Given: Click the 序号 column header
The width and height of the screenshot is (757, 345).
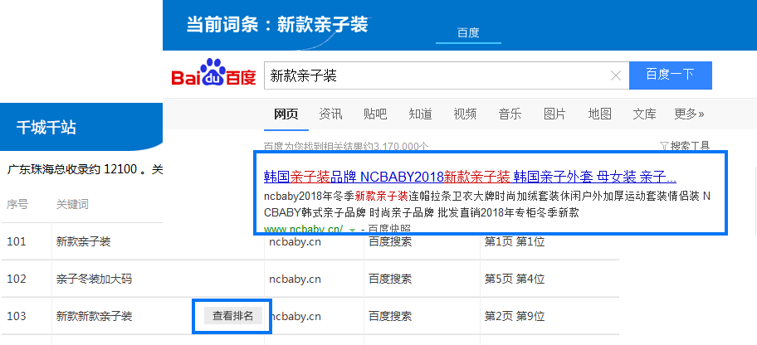Looking at the screenshot, I should 17,205.
